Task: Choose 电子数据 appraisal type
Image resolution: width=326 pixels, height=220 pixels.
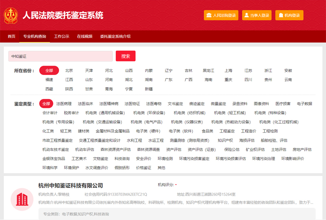Action: tap(304, 103)
